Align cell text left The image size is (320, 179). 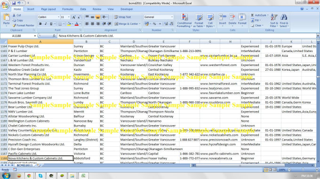[x=87, y=24]
